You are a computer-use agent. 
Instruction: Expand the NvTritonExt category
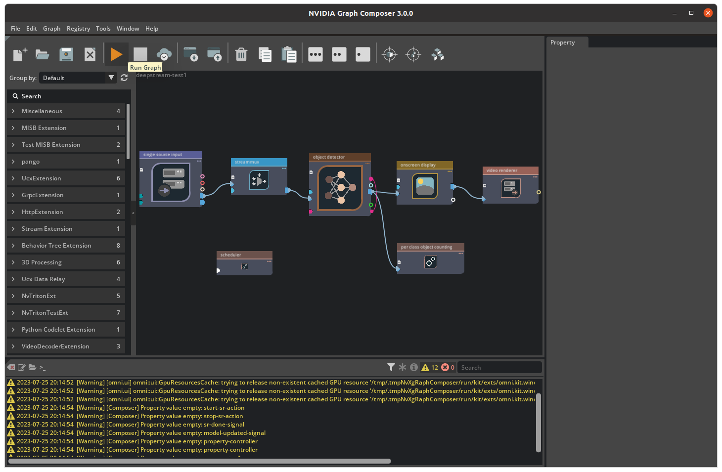tap(66, 296)
